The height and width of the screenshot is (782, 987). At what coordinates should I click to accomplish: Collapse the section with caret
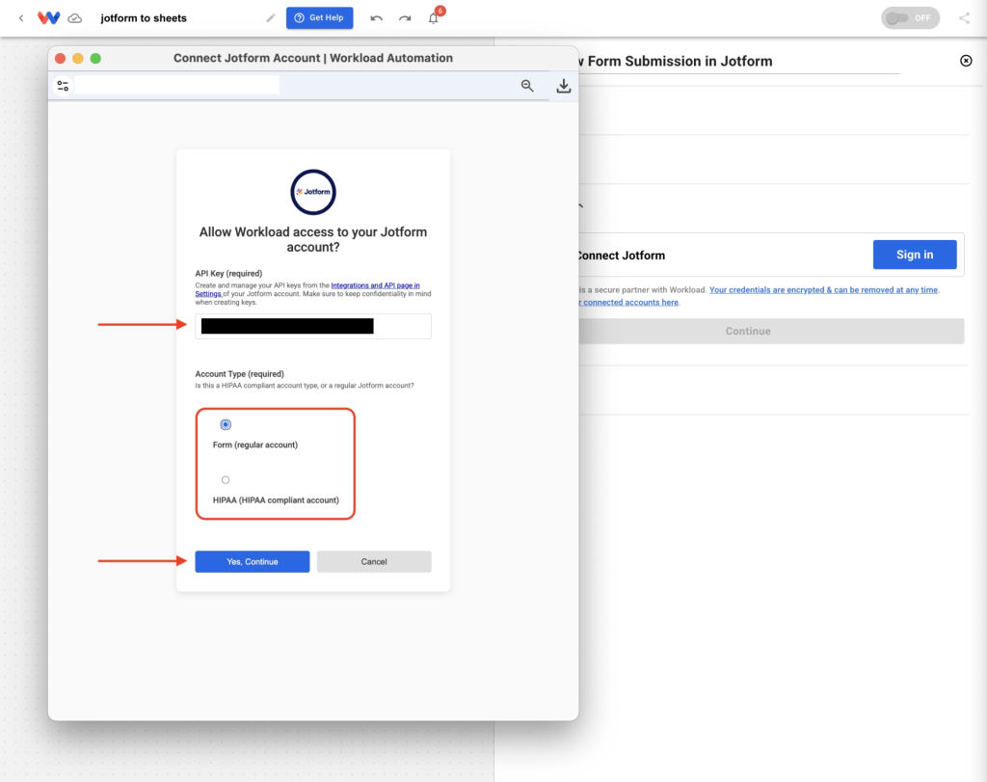[x=580, y=205]
